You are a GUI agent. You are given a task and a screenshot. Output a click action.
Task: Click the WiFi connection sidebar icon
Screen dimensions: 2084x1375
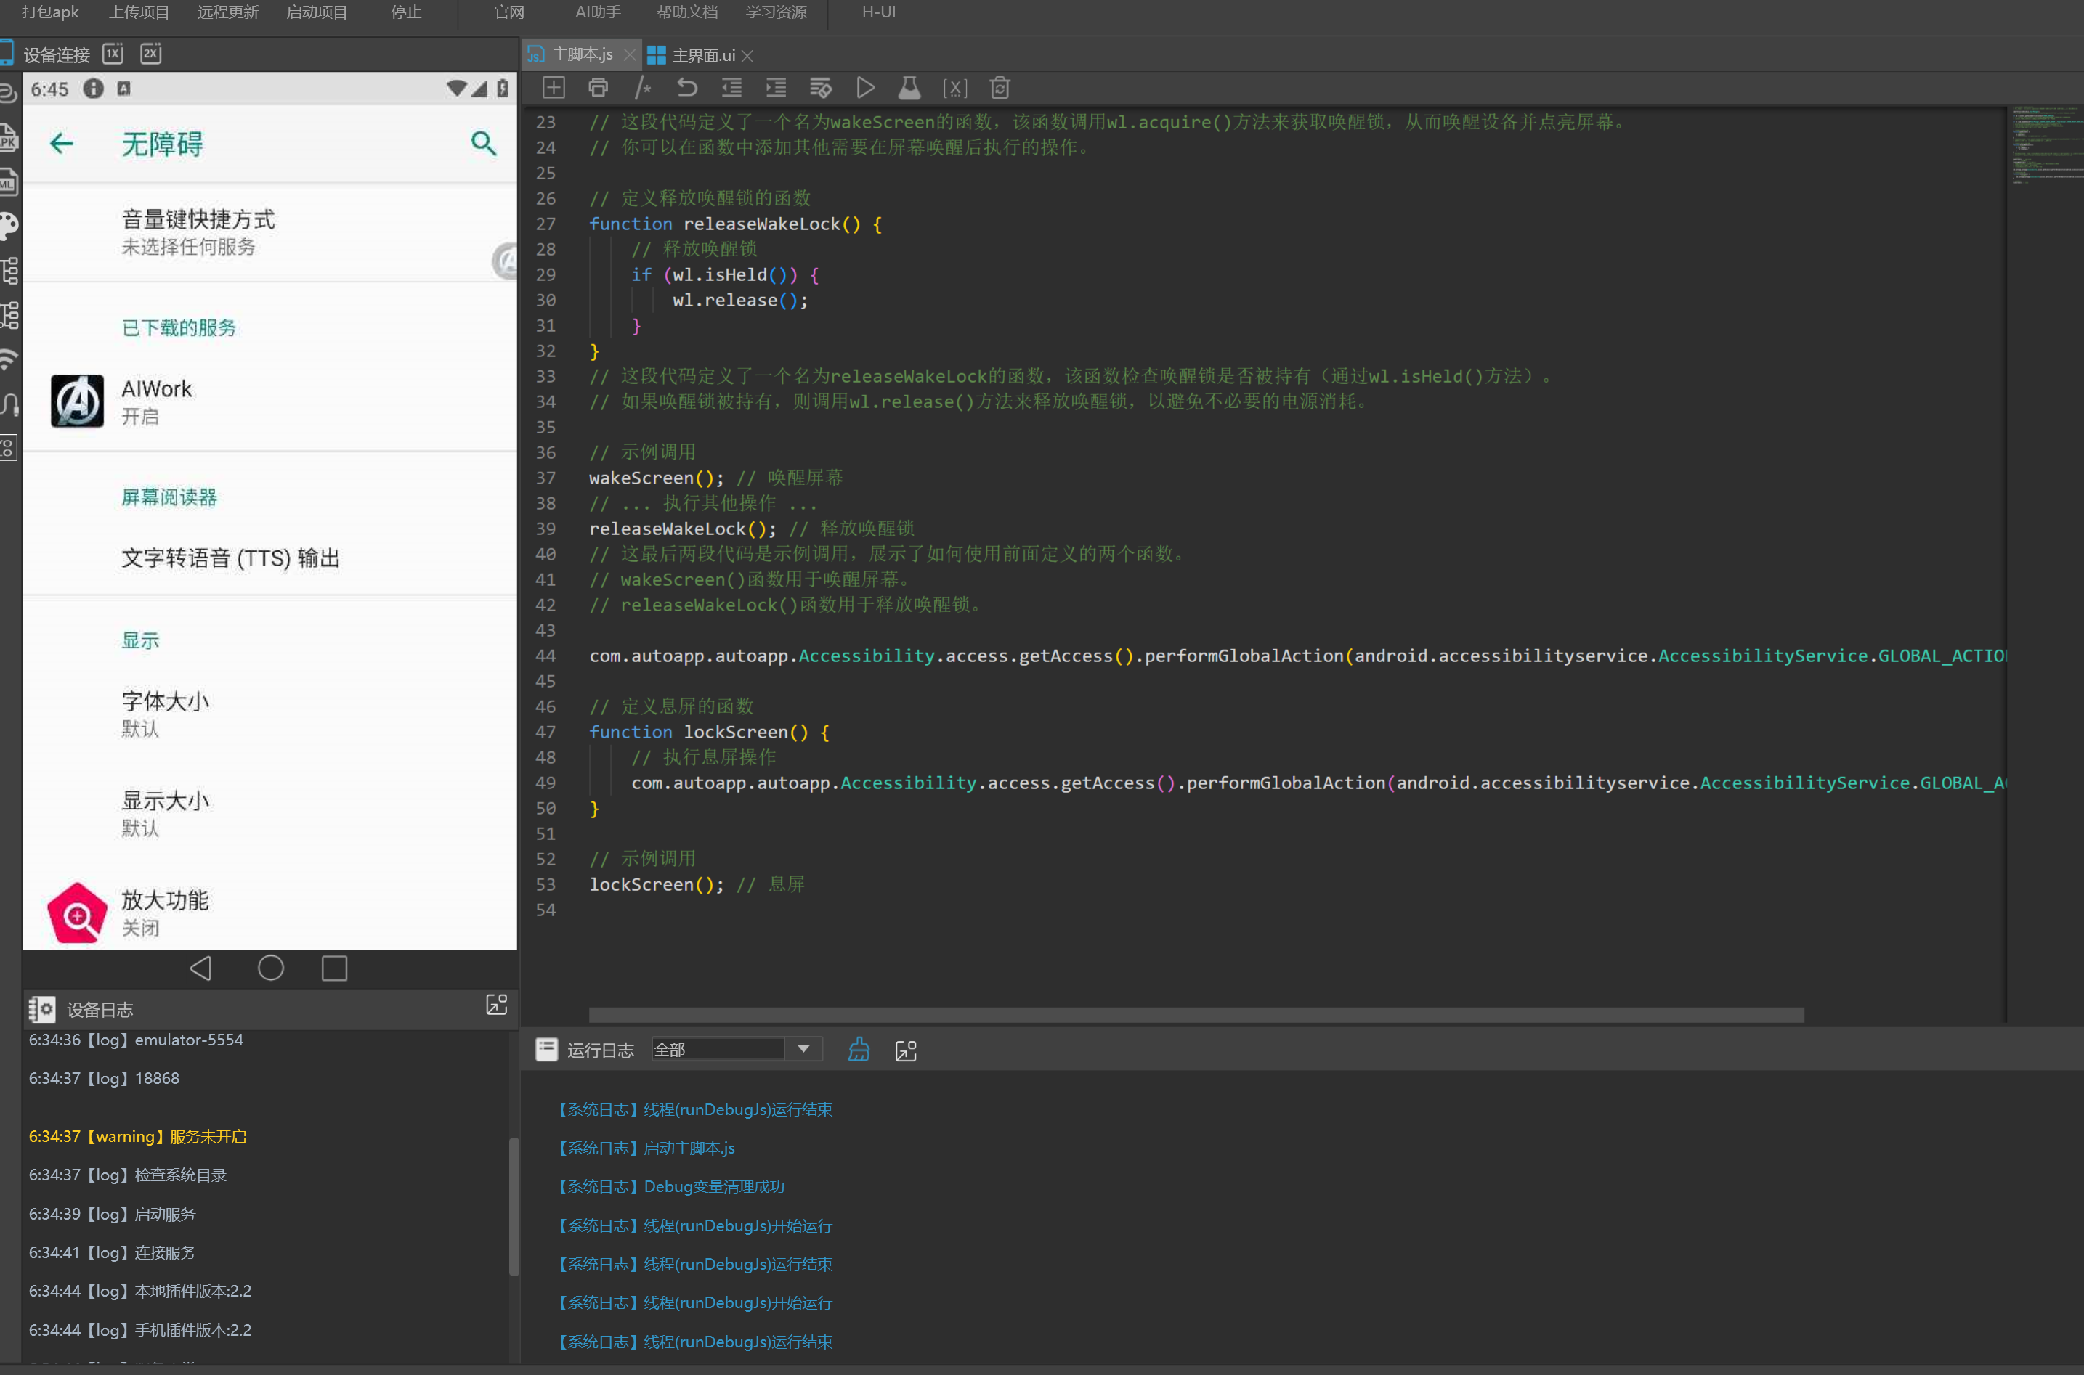9,359
